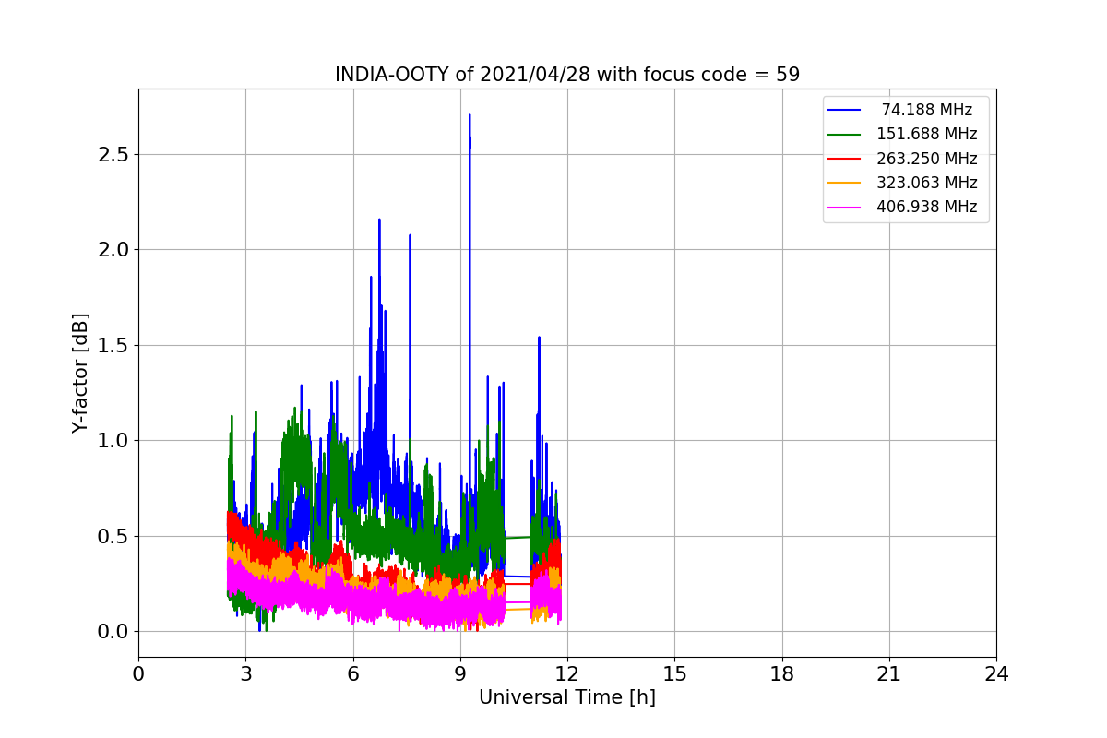Click the 9 tick label on x-axis
Viewport: 1107px width, 738px height.
(460, 674)
